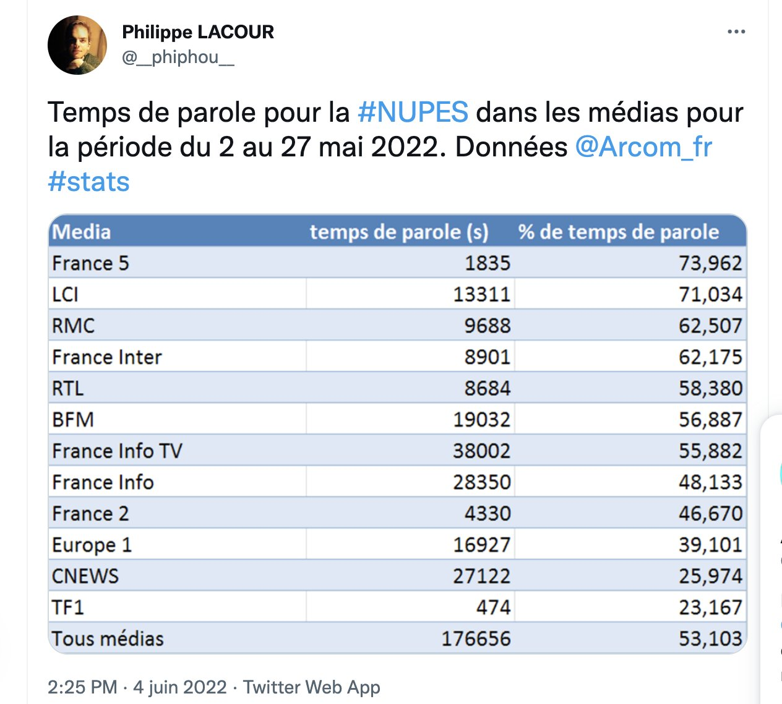Open the #stats hashtag link
782x704 pixels.
click(x=88, y=182)
